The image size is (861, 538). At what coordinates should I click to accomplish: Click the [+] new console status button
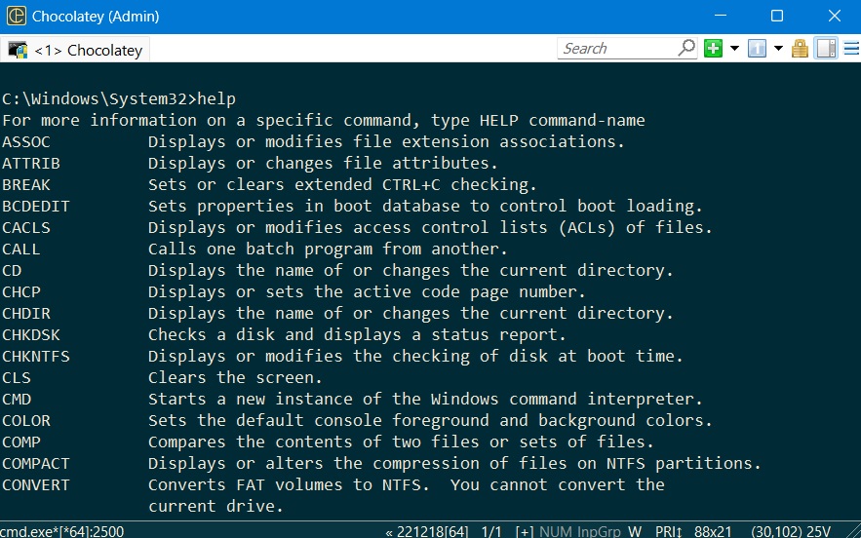[x=525, y=531]
